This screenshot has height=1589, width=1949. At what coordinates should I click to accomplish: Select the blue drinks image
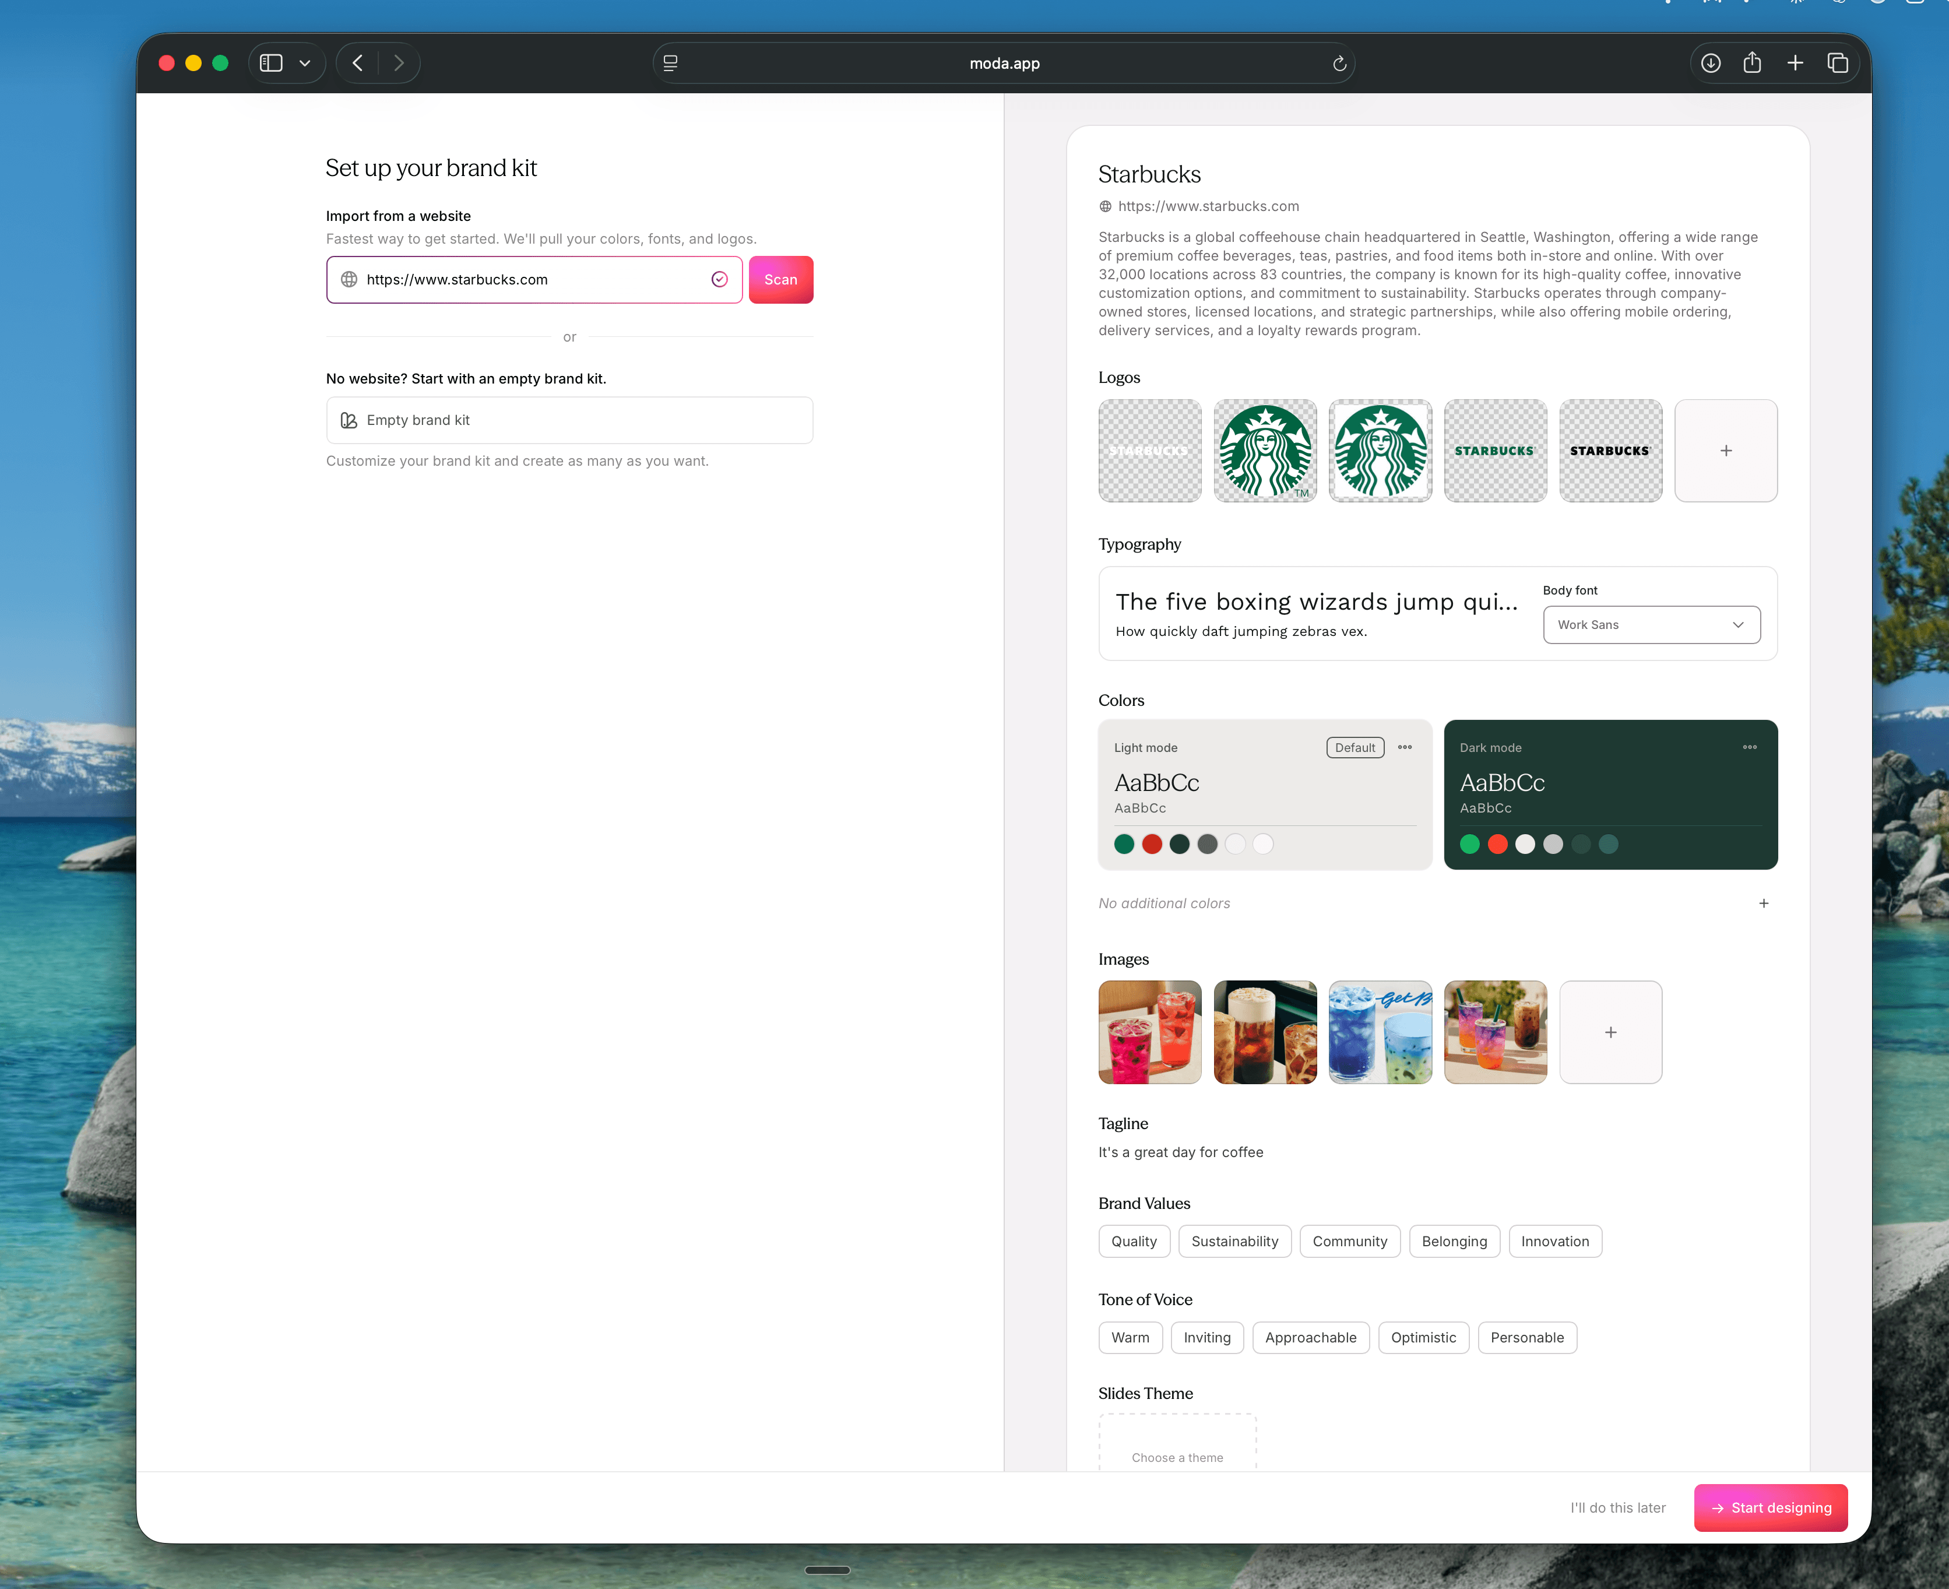click(x=1380, y=1032)
